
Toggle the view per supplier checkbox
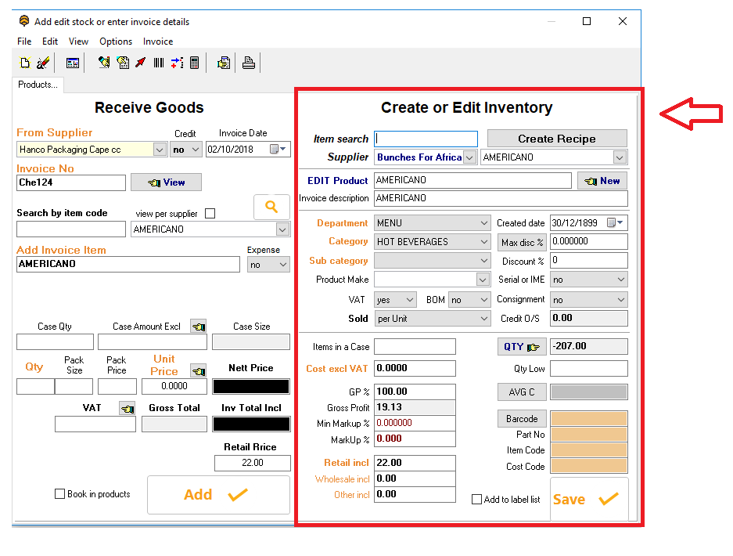(x=210, y=214)
